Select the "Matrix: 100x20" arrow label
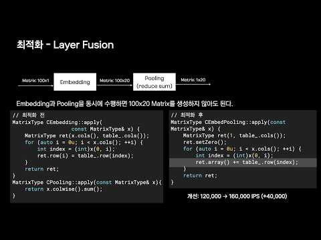Viewport: 321px width, 240px height. point(114,80)
